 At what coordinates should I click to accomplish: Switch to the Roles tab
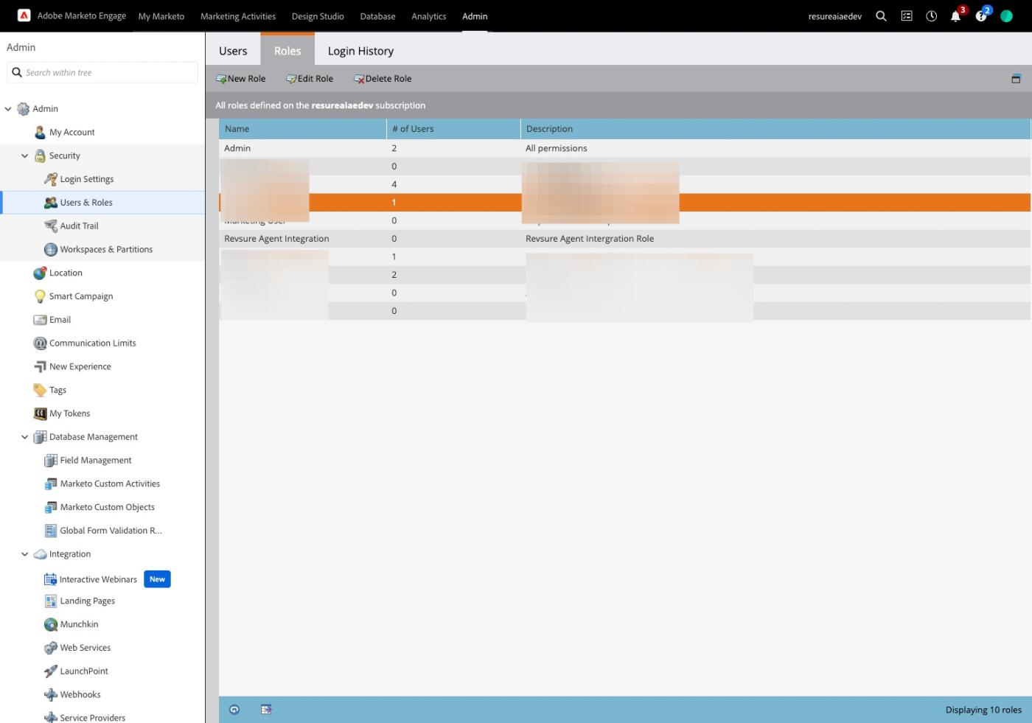[287, 51]
